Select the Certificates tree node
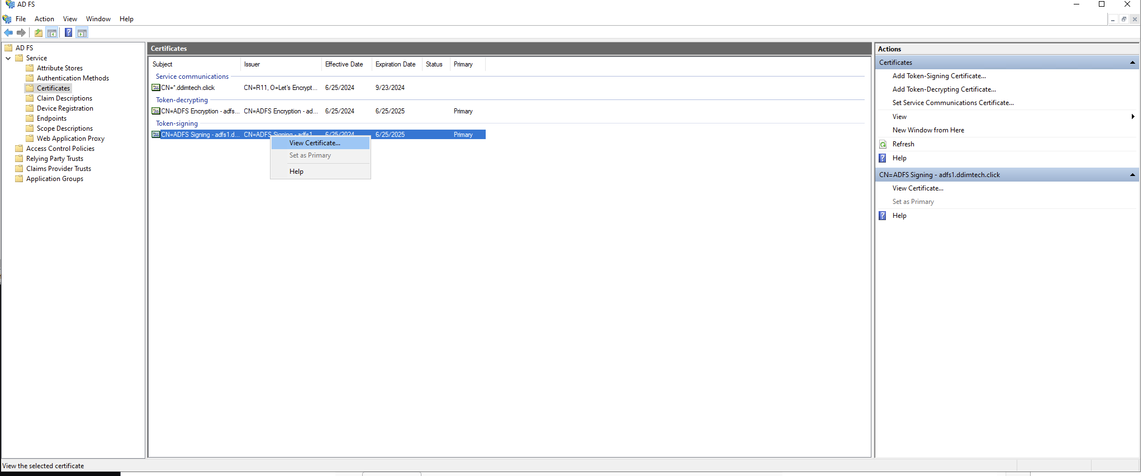The width and height of the screenshot is (1143, 476). click(x=54, y=88)
